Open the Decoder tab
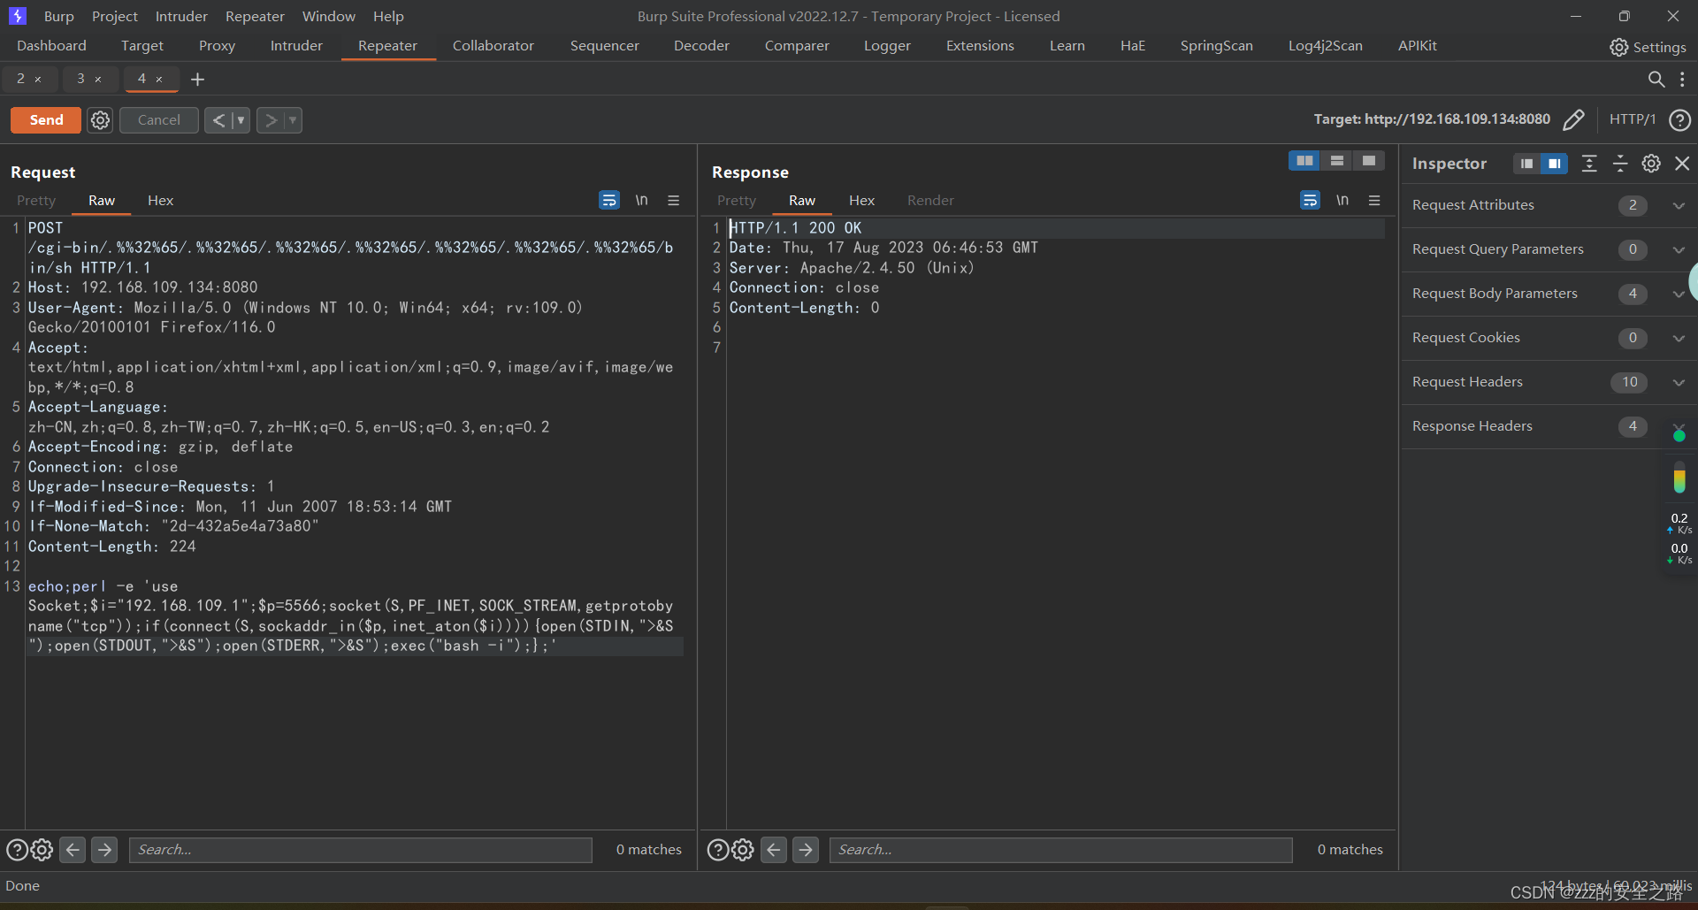Image resolution: width=1698 pixels, height=910 pixels. 701,46
